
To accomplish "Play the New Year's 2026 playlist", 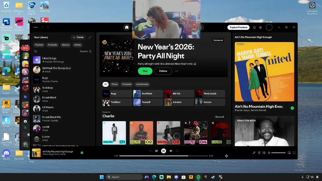I will [145, 71].
